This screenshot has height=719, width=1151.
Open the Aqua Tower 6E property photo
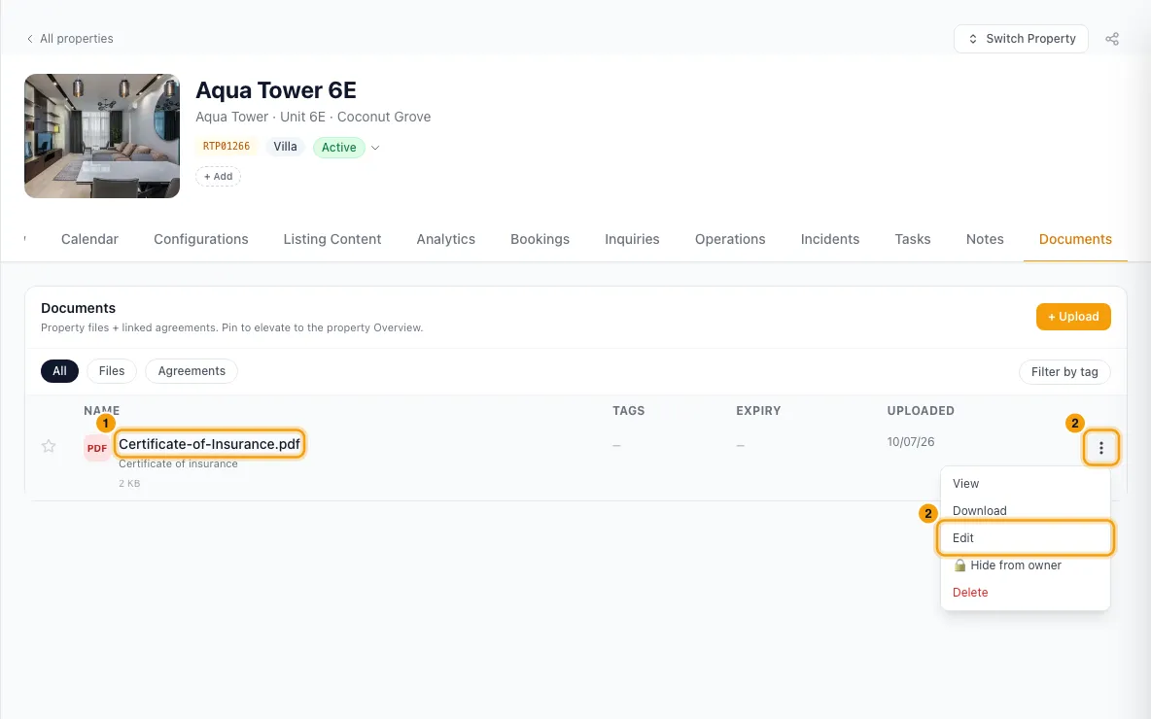click(x=102, y=136)
